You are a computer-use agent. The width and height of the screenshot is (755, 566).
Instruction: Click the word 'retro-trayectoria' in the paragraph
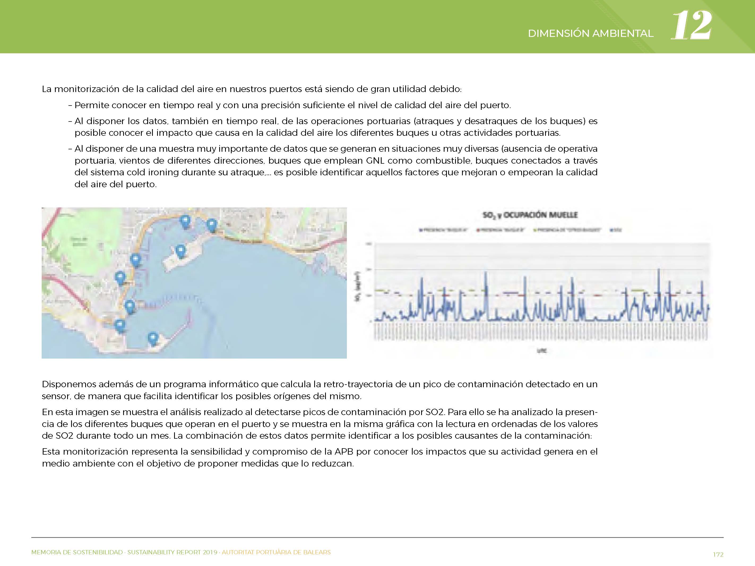358,384
